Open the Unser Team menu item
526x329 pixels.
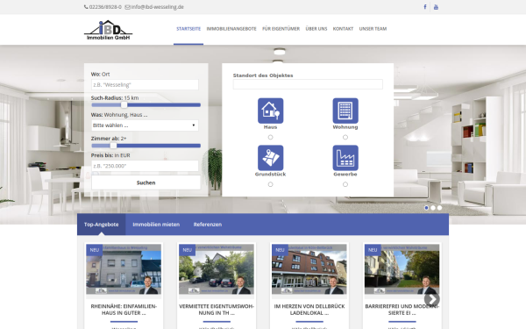pos(373,29)
